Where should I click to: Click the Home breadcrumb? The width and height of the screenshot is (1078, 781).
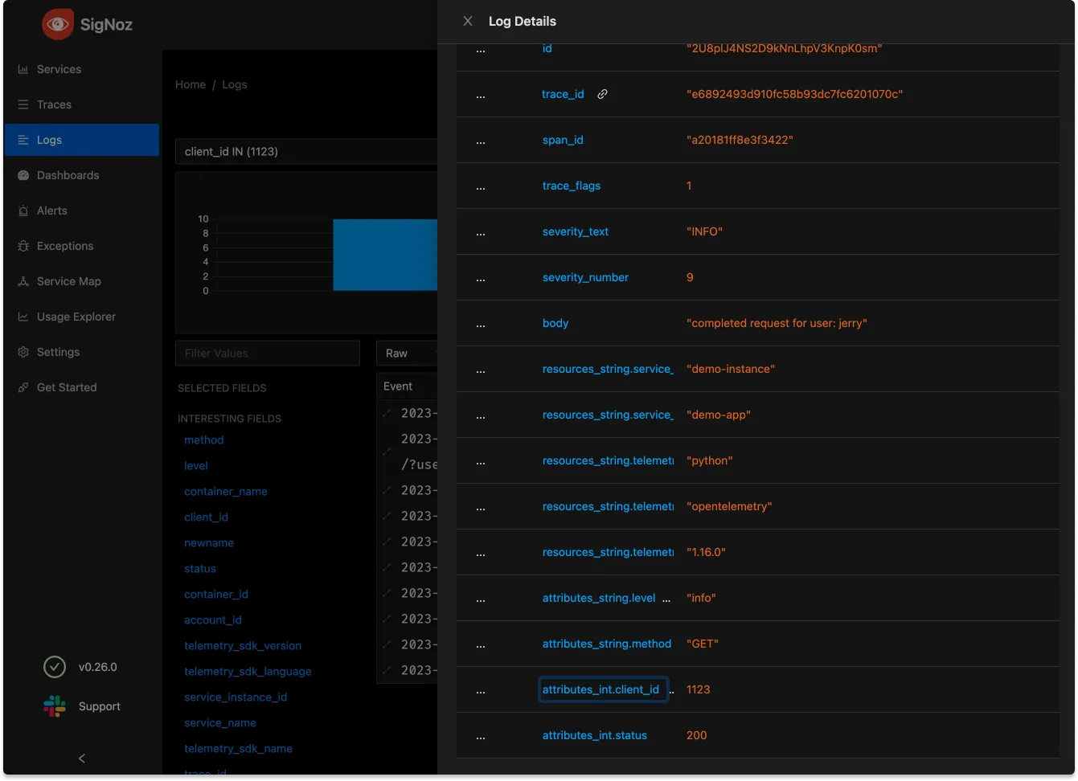click(191, 84)
